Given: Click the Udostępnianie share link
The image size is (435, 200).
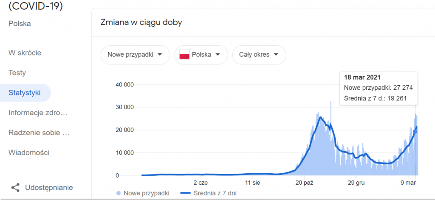Looking at the screenshot, I should (x=49, y=187).
